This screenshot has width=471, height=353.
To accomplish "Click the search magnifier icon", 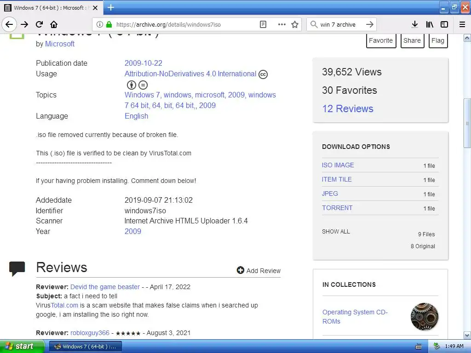I will (x=314, y=24).
